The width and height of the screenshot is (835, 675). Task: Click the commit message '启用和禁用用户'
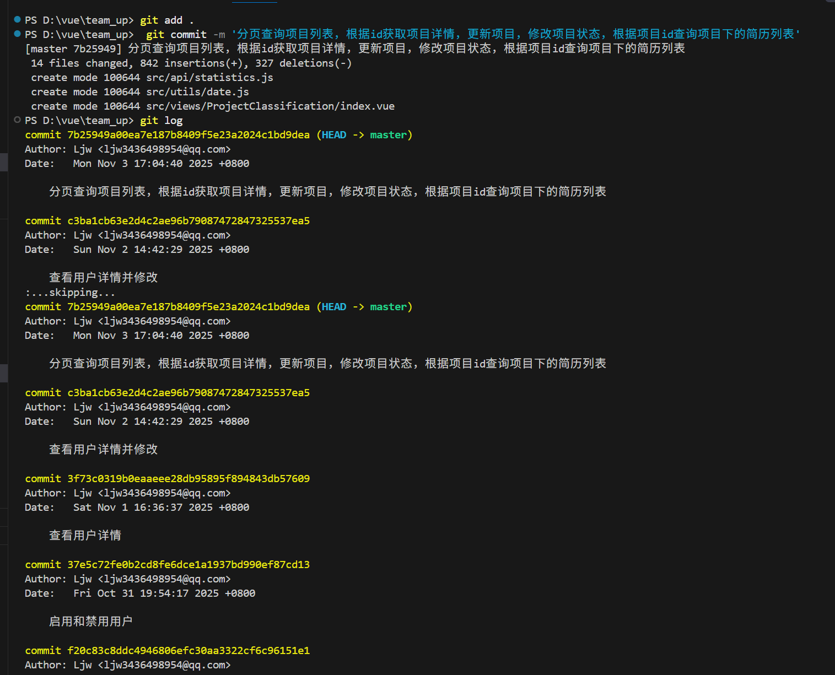point(91,622)
